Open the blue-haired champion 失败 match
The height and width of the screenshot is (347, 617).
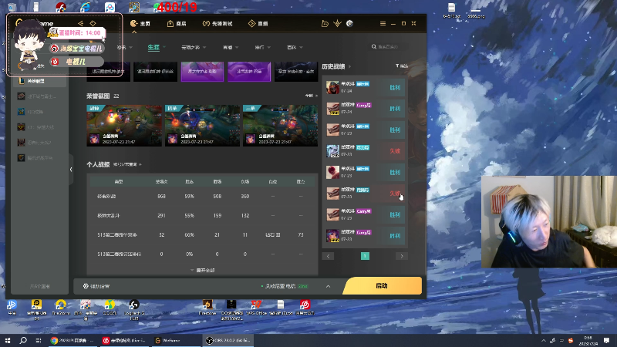tap(365, 151)
